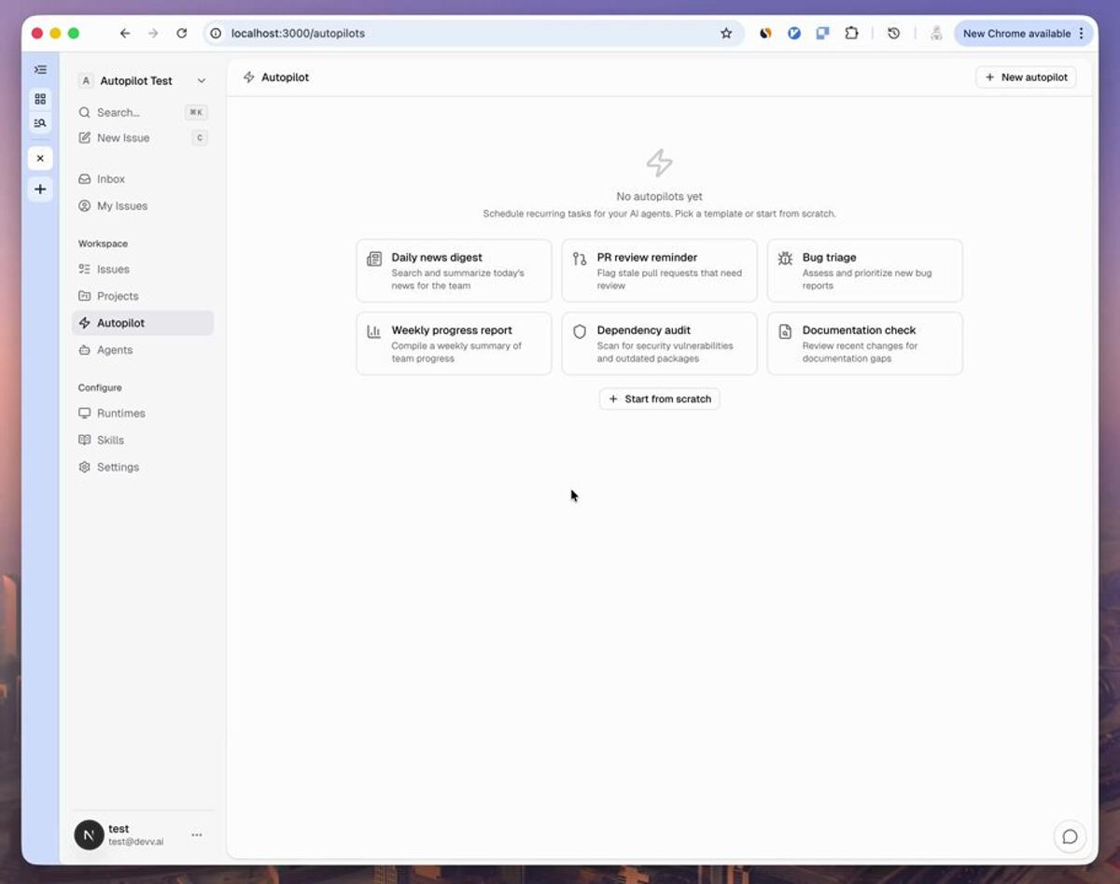Click the New autopilot button
Viewport: 1120px width, 884px height.
[x=1026, y=77]
